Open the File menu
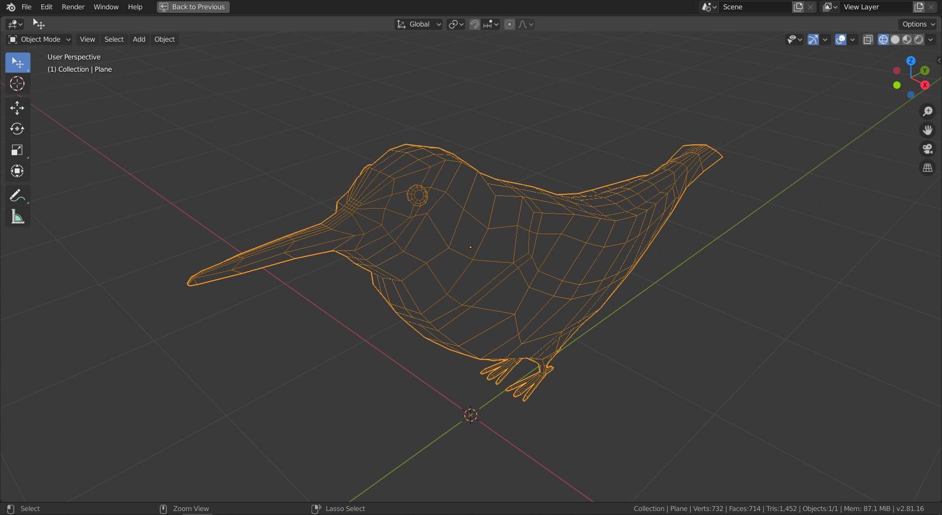942x515 pixels. pyautogui.click(x=26, y=7)
